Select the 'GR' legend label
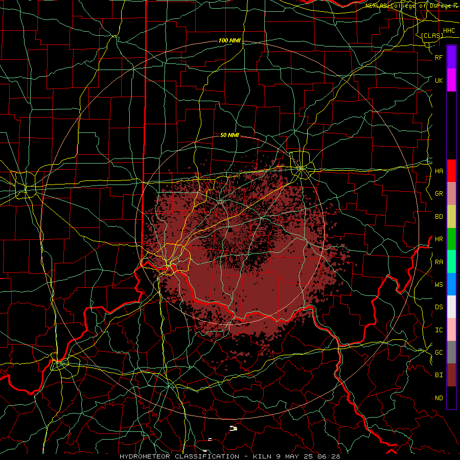Image resolution: width=460 pixels, height=460 pixels. tap(439, 194)
